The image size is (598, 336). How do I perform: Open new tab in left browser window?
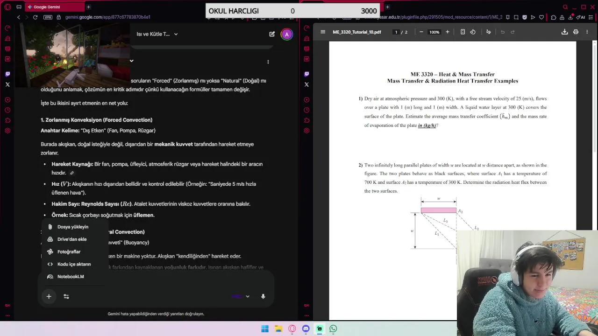88,7
